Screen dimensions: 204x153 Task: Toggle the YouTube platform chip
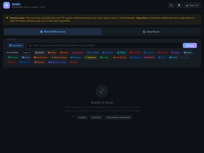[x=134, y=53]
